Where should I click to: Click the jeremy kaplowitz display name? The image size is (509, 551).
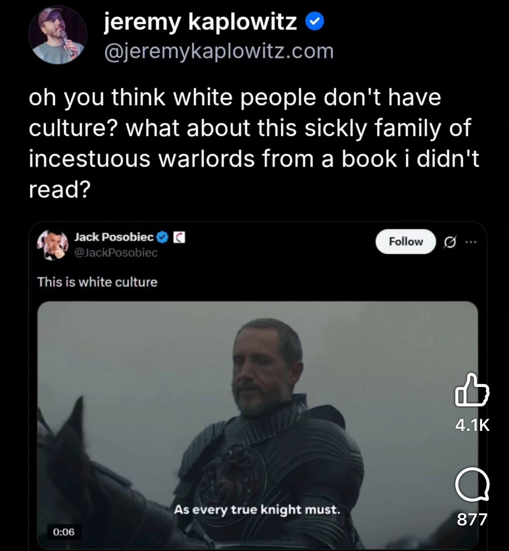[x=200, y=22]
